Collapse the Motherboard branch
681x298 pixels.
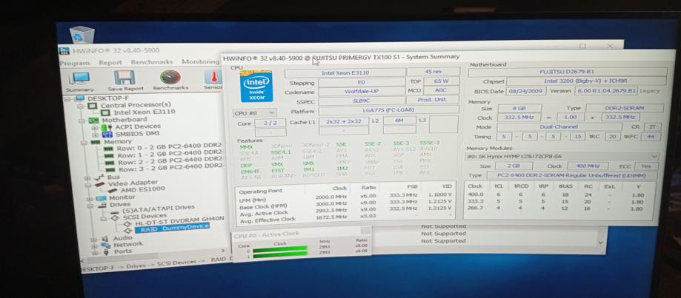pos(82,121)
